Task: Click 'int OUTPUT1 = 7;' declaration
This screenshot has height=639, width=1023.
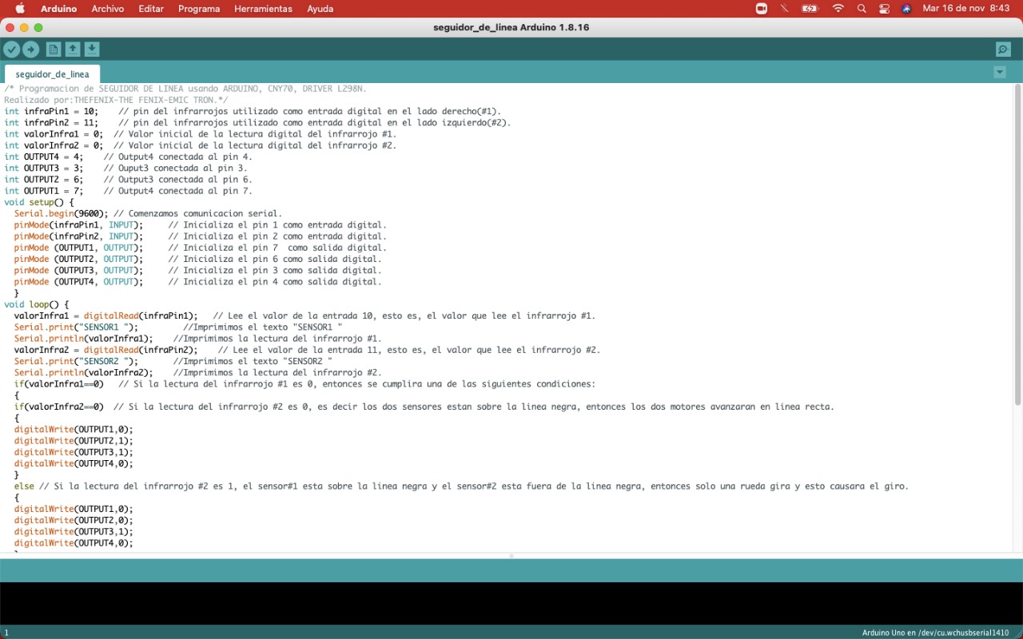Action: [43, 191]
